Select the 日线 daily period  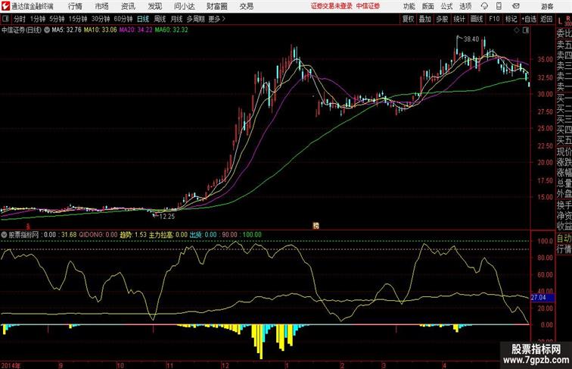pos(143,19)
